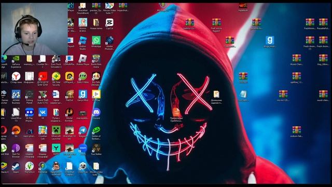Screen dimensions: 332x187
Task: Open the Stumble Guys game icon
Action: tap(43, 130)
